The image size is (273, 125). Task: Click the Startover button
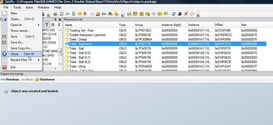45,79
